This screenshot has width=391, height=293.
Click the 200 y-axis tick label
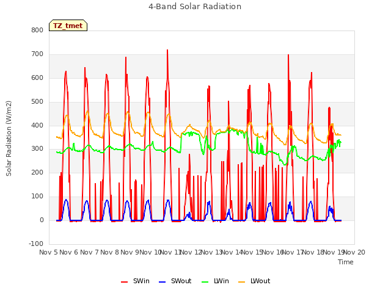coord(37,172)
